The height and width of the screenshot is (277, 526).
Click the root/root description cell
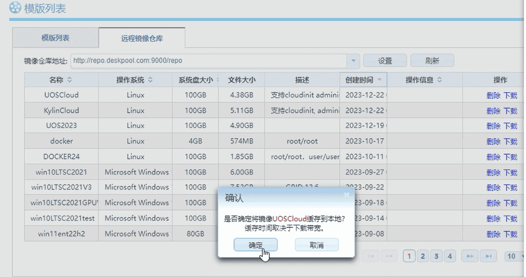click(302, 141)
